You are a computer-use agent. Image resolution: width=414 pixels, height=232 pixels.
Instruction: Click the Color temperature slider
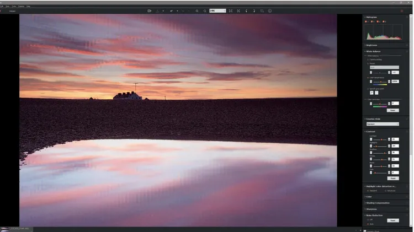coord(380,82)
